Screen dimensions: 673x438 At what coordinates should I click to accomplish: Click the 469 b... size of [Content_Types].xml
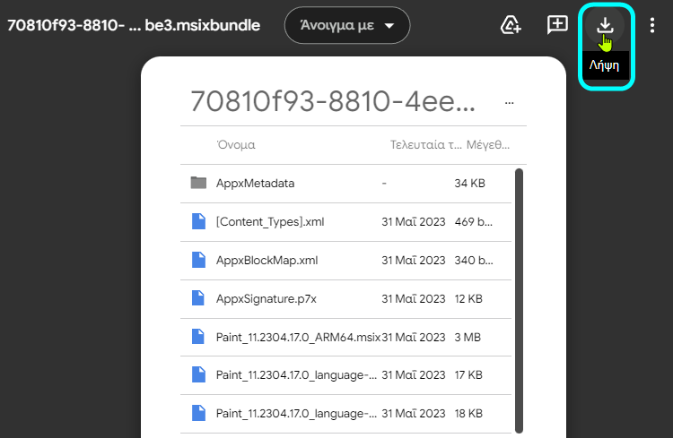[x=474, y=222]
